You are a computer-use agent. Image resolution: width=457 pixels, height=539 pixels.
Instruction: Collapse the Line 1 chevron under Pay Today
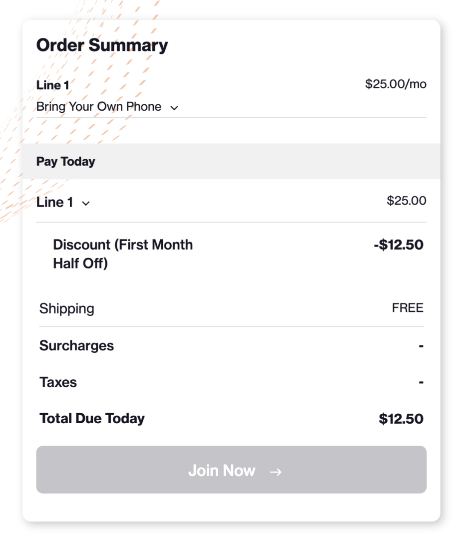86,204
